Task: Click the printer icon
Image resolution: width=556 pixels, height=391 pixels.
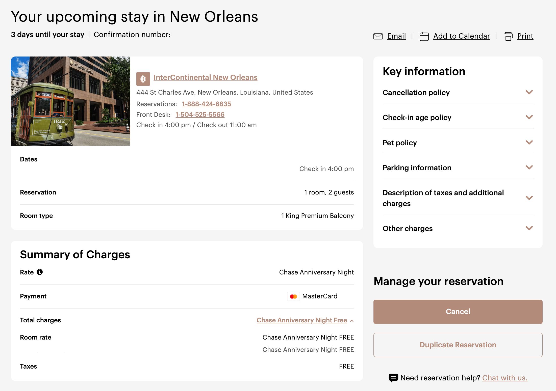Action: coord(508,36)
